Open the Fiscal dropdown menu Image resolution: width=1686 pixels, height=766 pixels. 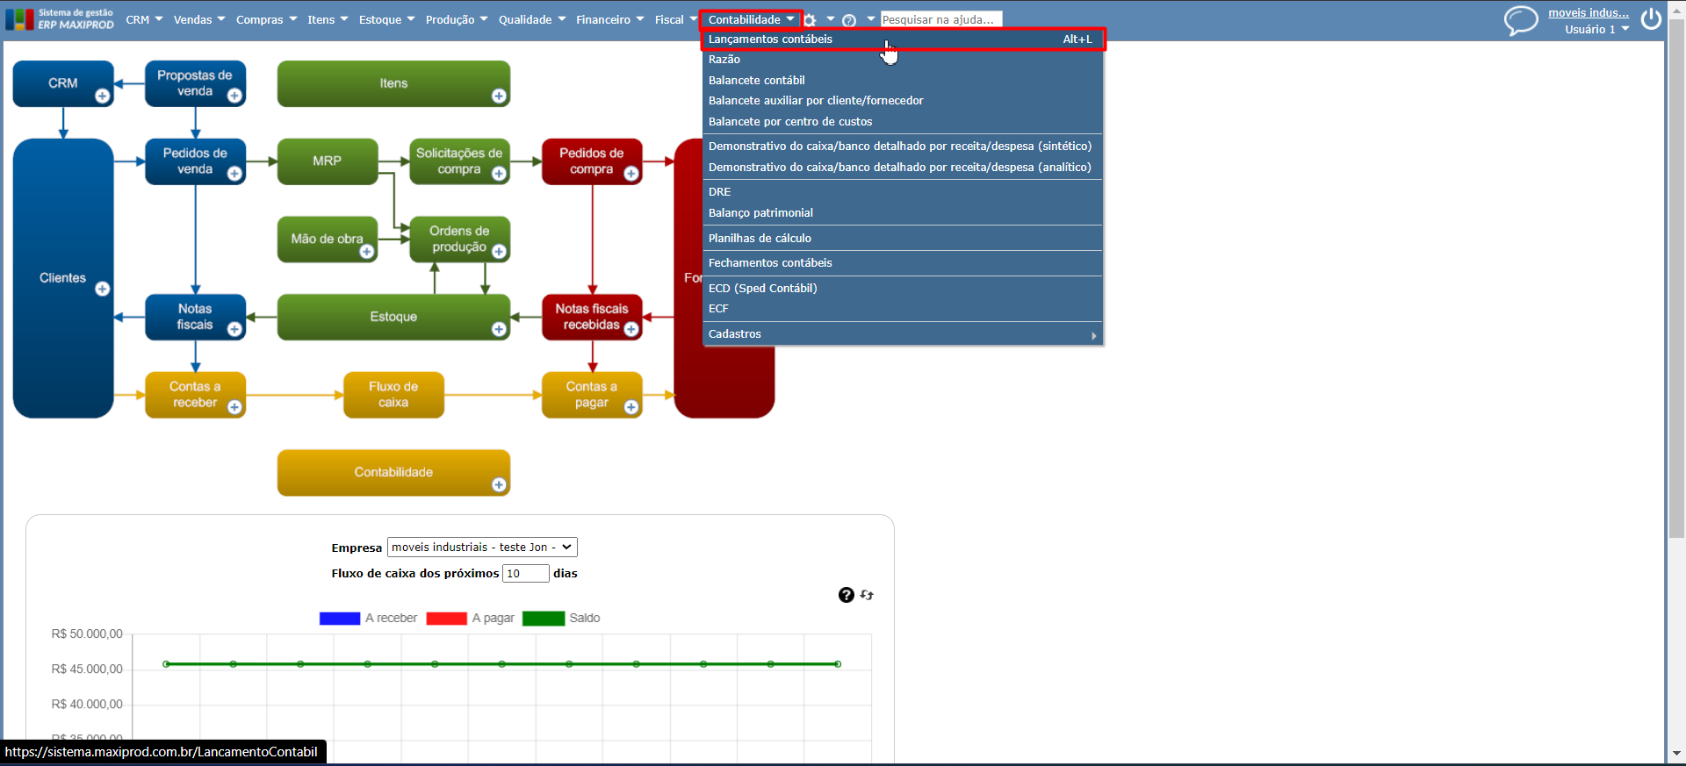click(675, 19)
